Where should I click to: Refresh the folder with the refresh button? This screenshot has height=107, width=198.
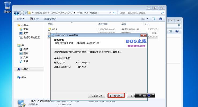coord(114,13)
